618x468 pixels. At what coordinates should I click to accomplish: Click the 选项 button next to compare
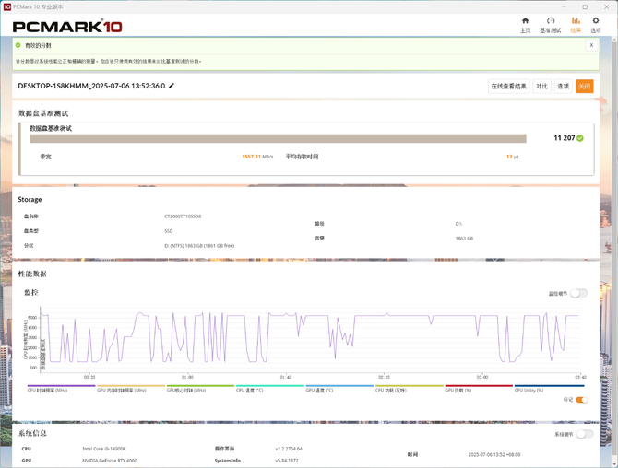pos(563,87)
